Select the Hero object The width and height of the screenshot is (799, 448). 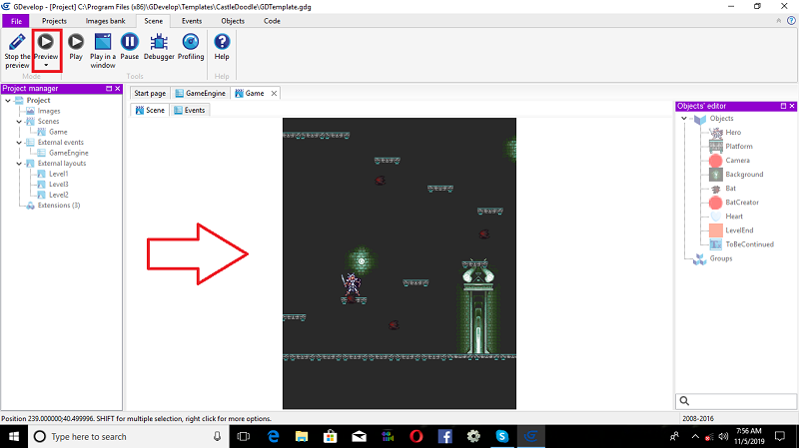pos(733,133)
